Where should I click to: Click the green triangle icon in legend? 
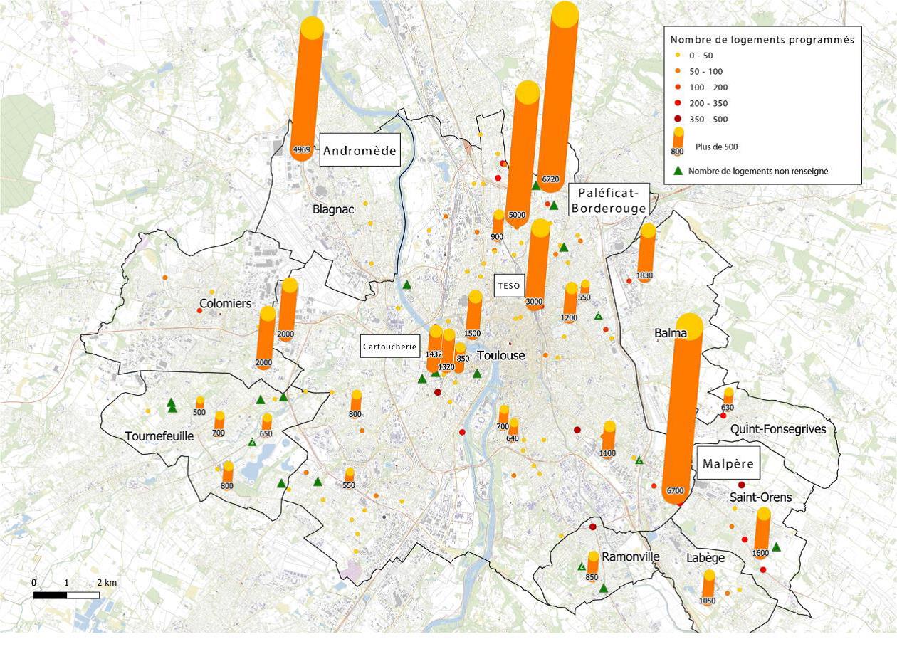point(678,171)
